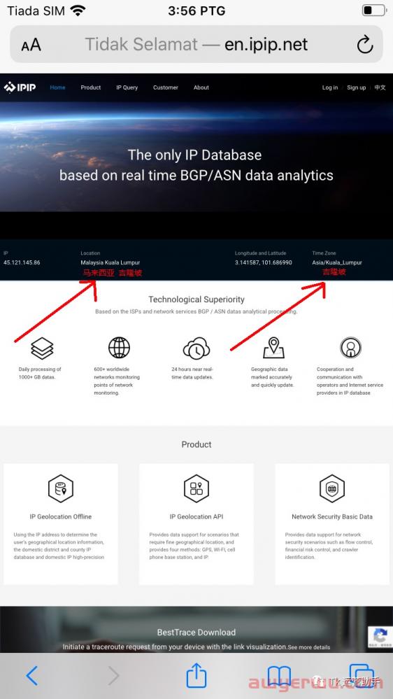Open the Customer nav item
This screenshot has height=699, width=393.
click(x=166, y=87)
